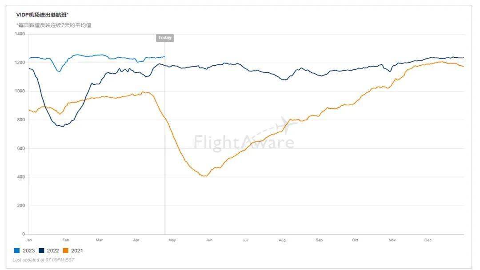This screenshot has width=480, height=270.
Task: Select the Feb x-axis month label
Action: 65,240
